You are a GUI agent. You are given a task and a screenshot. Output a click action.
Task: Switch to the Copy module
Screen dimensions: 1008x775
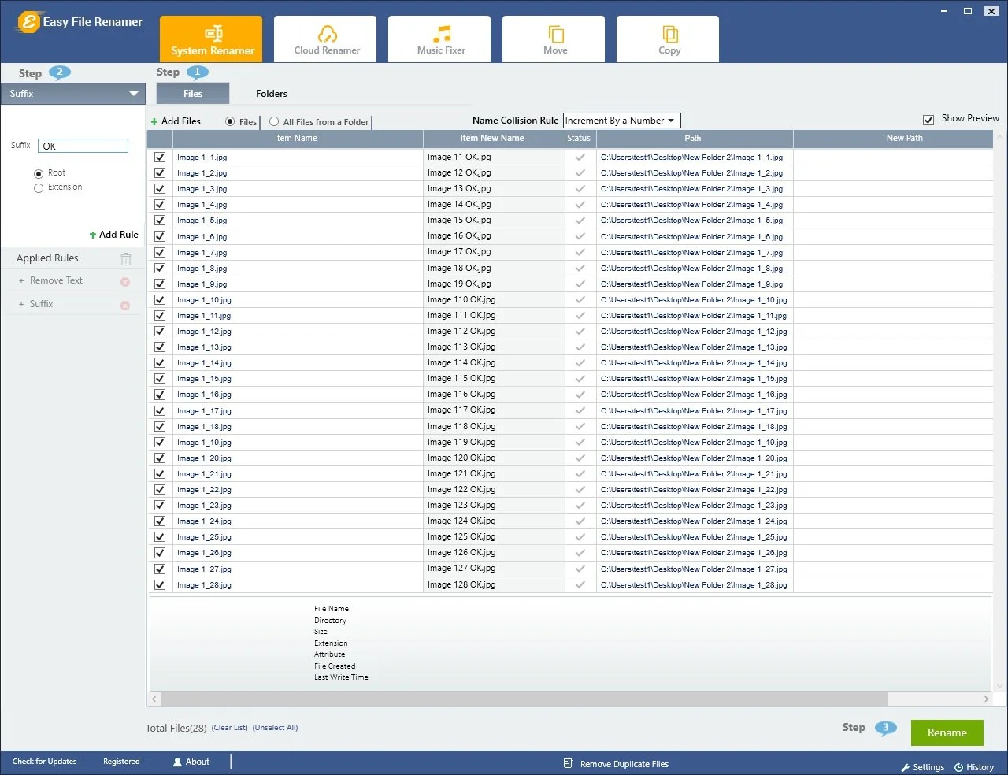tap(669, 39)
